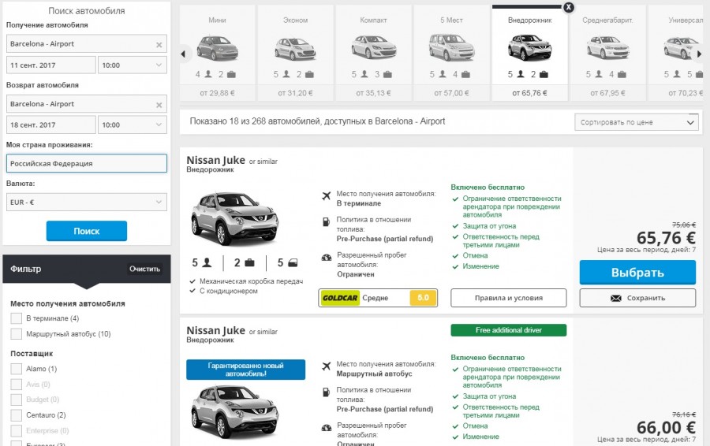
Task: Click the Goldcar supplier logo
Action: (x=339, y=298)
